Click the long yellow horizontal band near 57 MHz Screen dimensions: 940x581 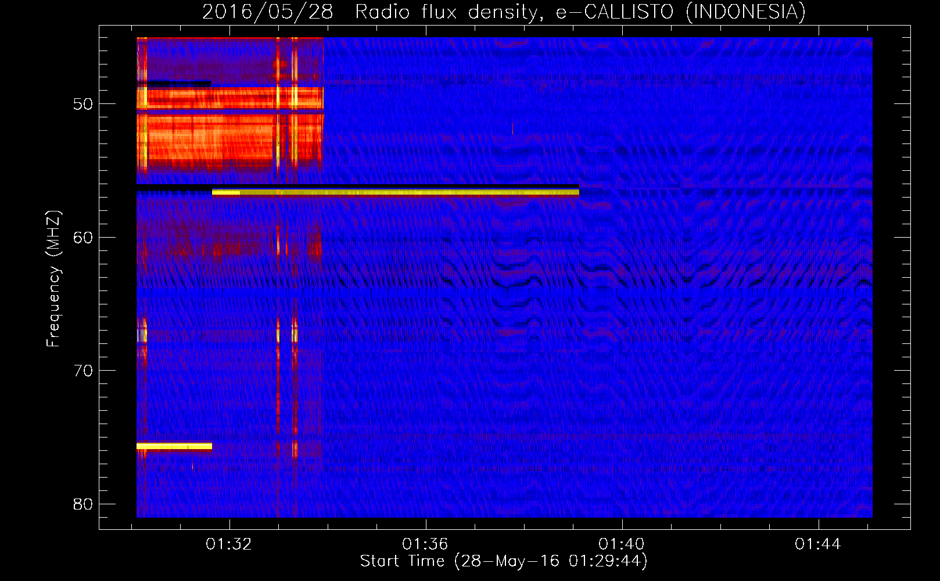point(396,192)
